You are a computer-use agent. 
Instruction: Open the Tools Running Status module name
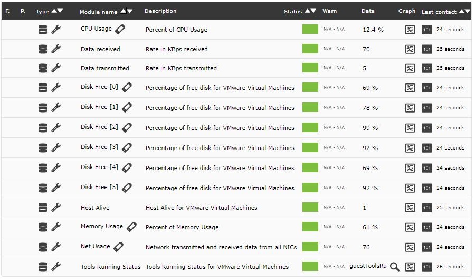[x=111, y=267]
